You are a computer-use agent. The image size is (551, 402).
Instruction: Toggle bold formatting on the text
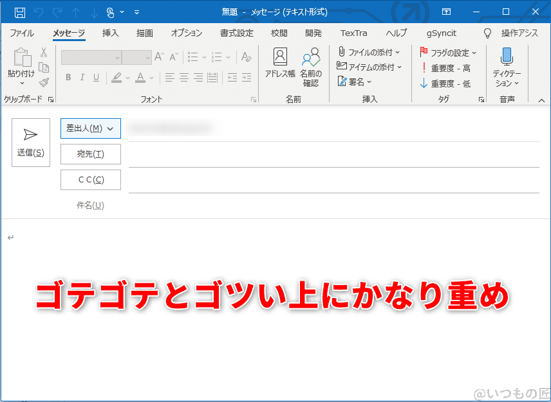pyautogui.click(x=68, y=77)
